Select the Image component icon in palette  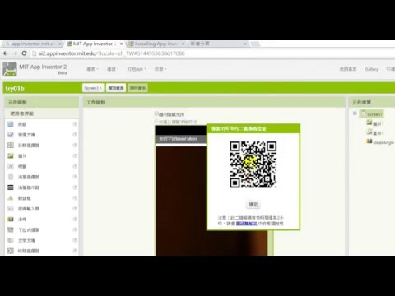[11, 155]
